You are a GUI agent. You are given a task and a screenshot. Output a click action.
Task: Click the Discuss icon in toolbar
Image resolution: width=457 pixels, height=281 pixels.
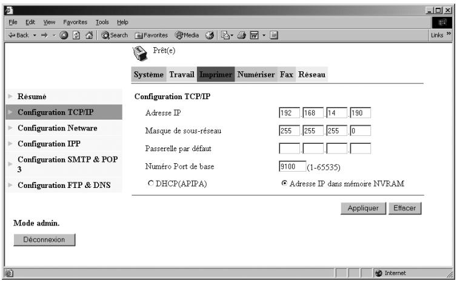click(x=274, y=35)
